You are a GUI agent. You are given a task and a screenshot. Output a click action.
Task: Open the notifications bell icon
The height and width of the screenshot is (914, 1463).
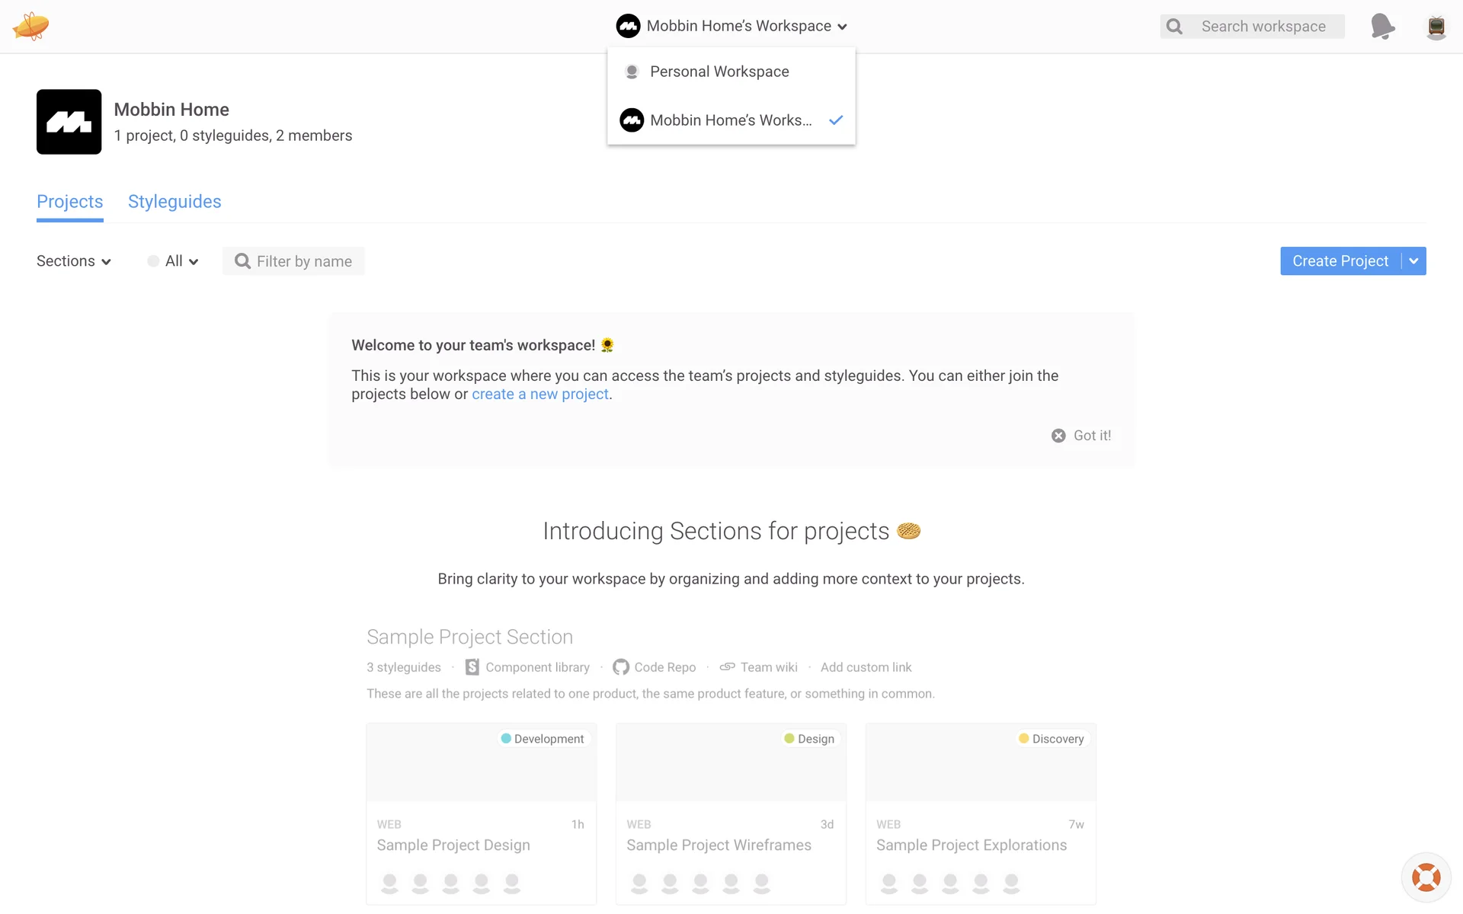coord(1382,27)
